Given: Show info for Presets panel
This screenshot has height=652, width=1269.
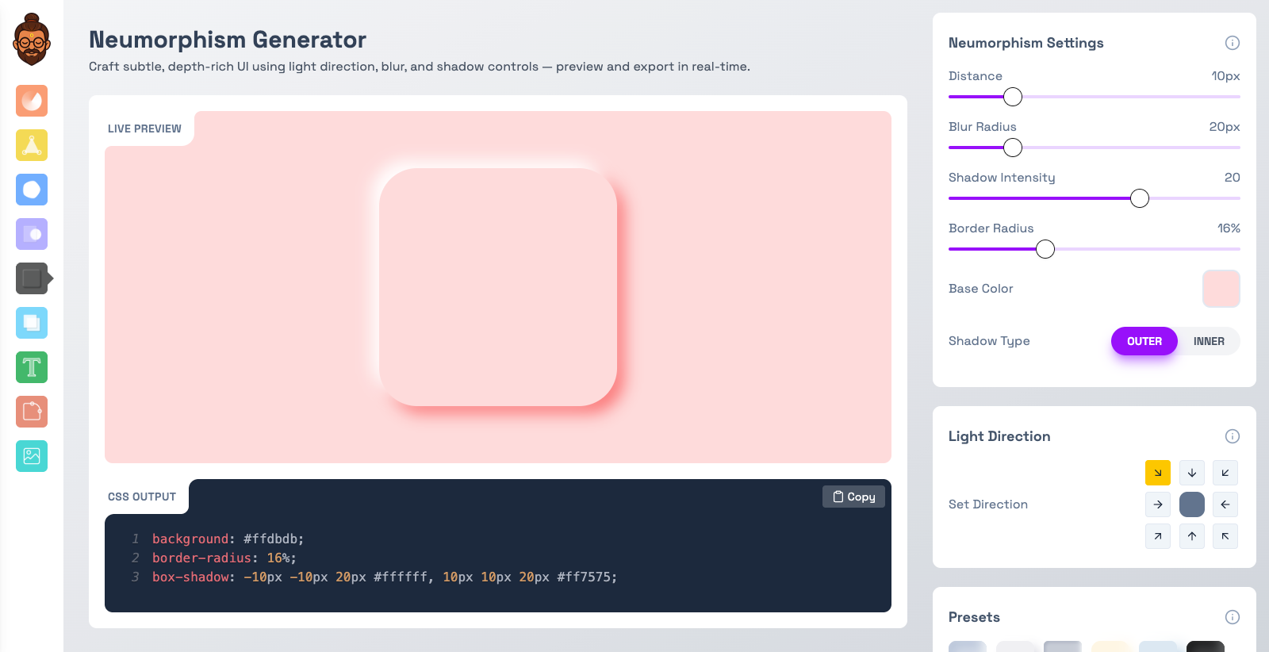Looking at the screenshot, I should tap(1233, 617).
